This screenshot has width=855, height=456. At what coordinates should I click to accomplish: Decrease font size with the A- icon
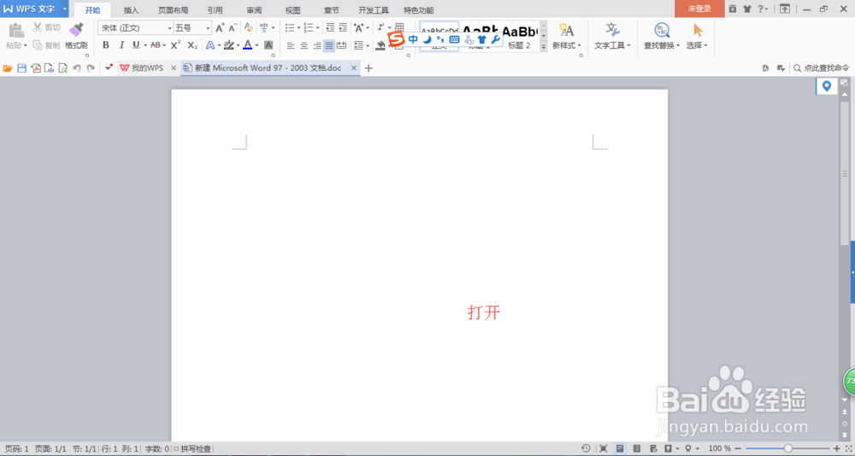233,28
